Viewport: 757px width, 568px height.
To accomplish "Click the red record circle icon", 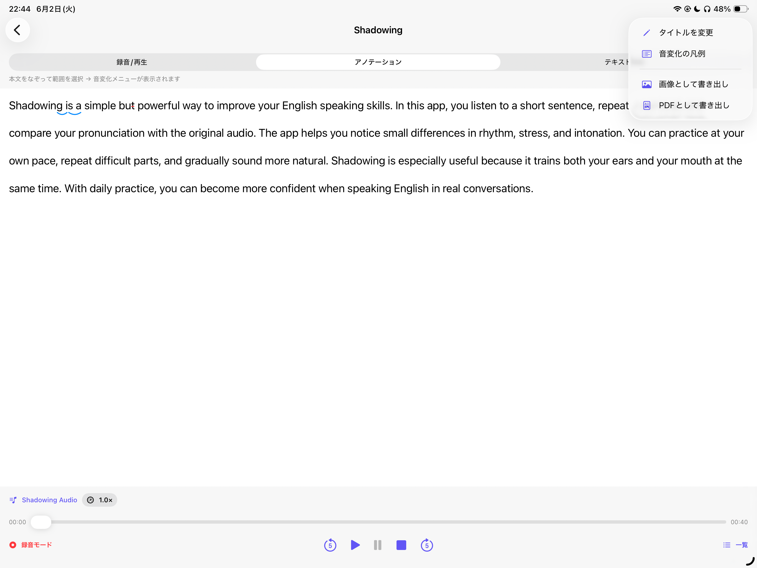I will (x=13, y=545).
